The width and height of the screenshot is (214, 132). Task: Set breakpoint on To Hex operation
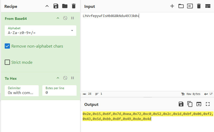72,78
